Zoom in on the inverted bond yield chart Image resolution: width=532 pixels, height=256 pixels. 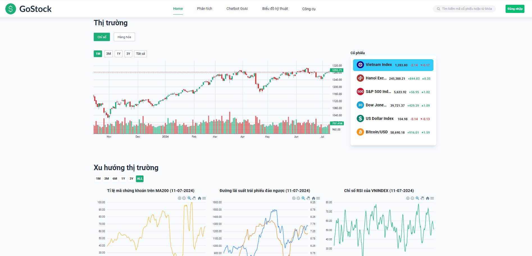pos(294,198)
